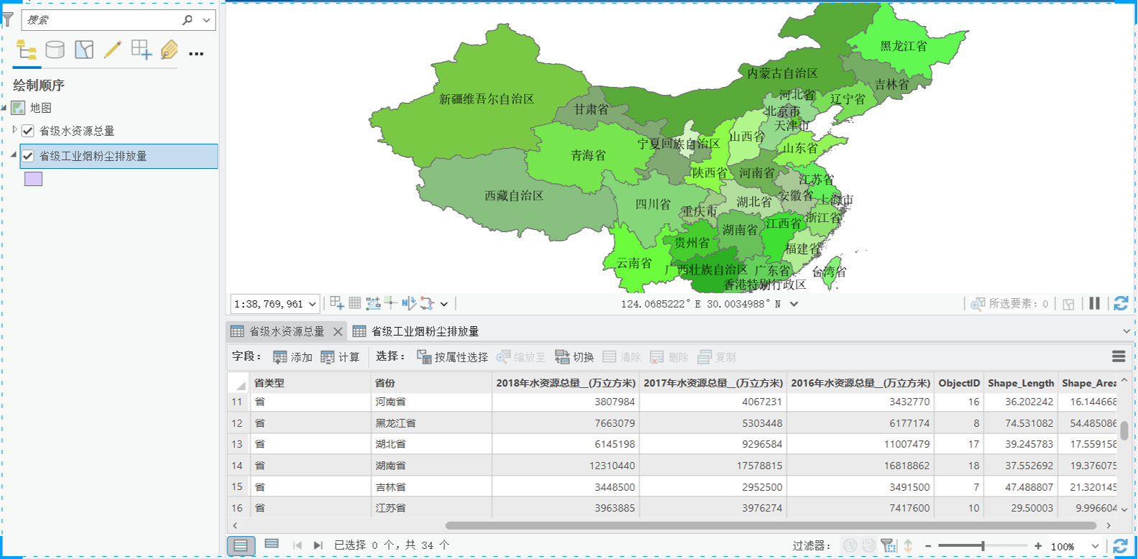Open the table hamburger menu
Screen dimensions: 1138x559
tap(1119, 356)
